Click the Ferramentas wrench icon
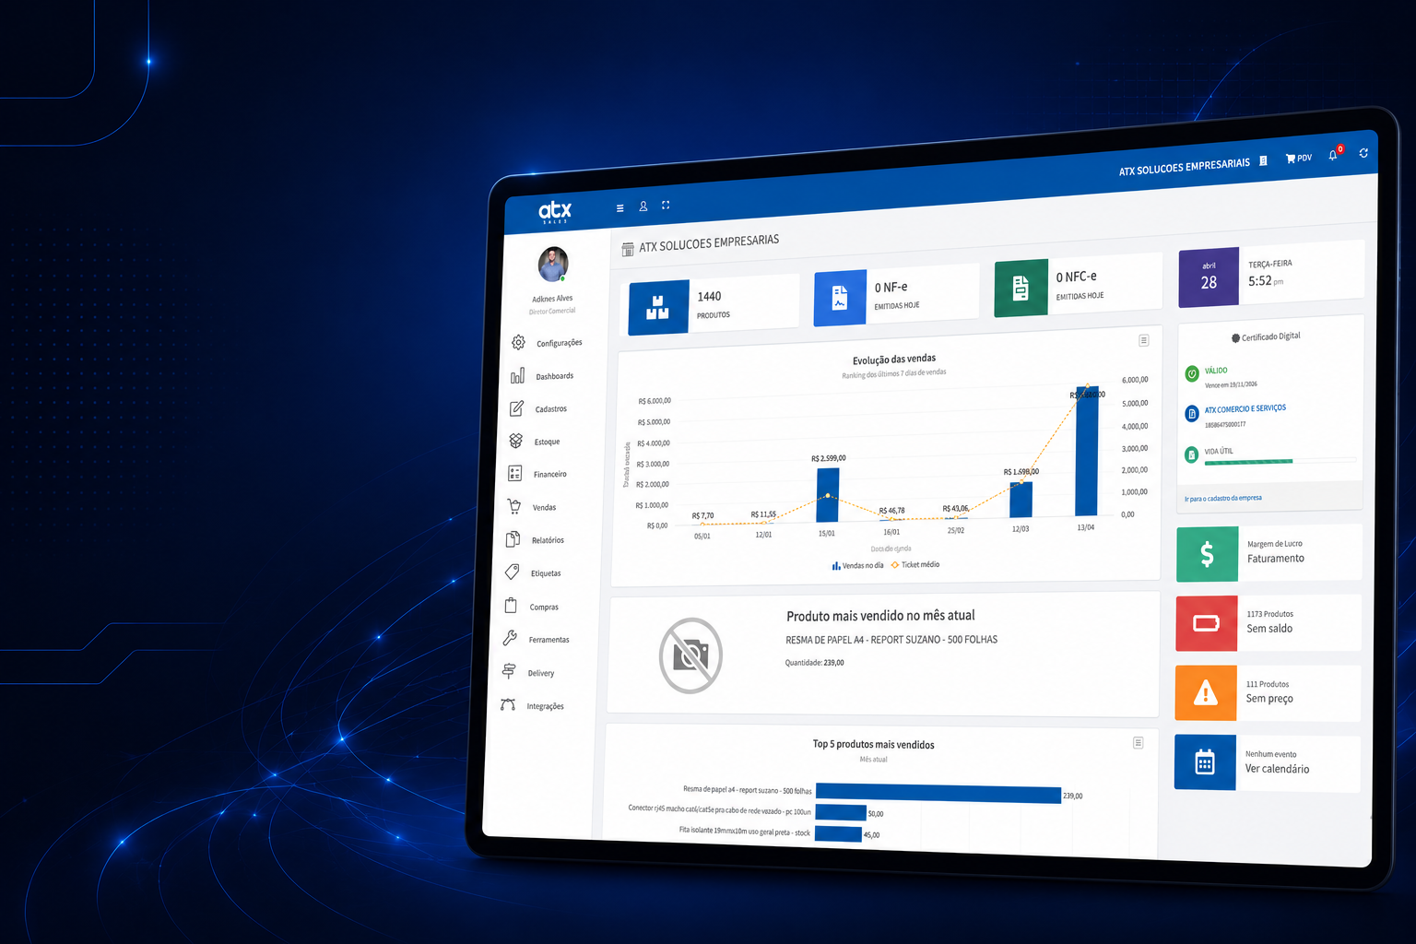Image resolution: width=1416 pixels, height=944 pixels. [510, 638]
